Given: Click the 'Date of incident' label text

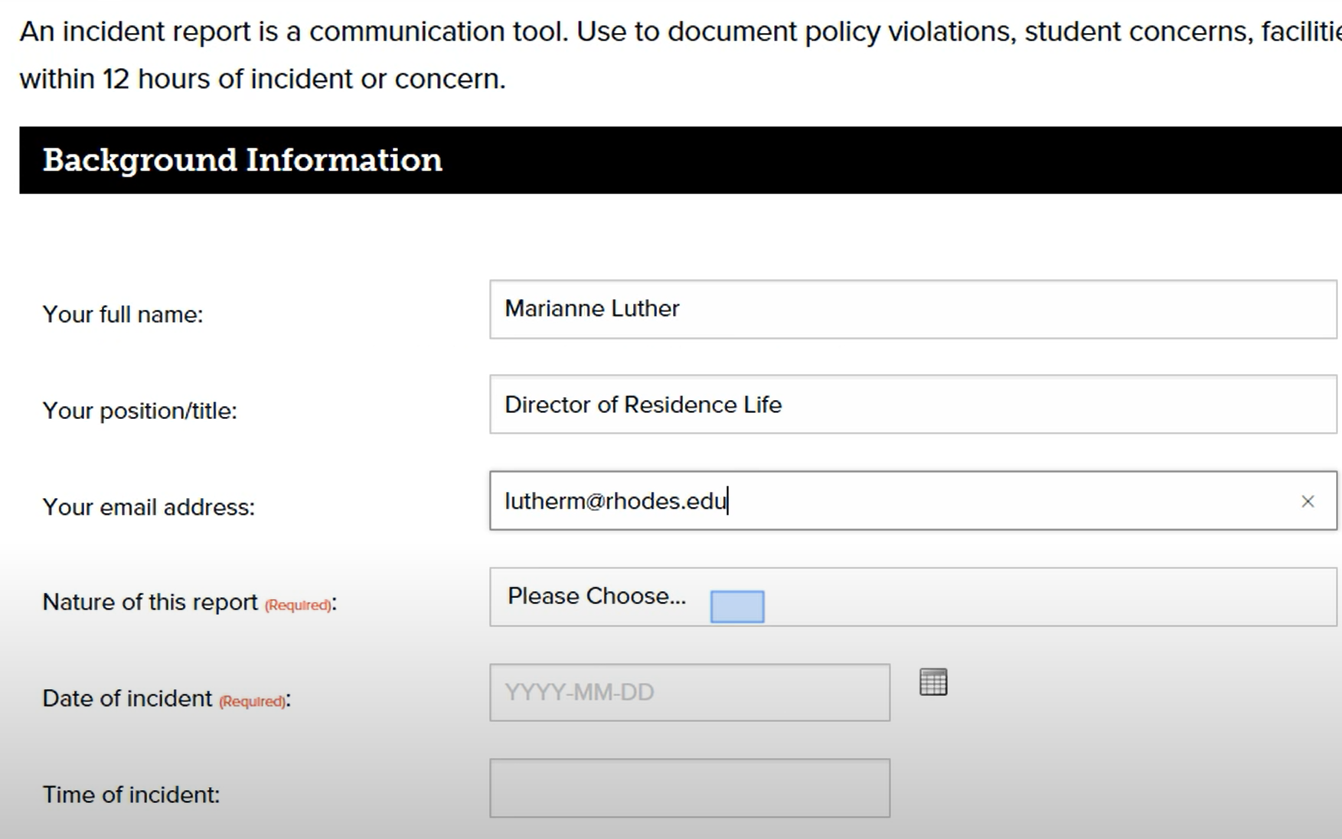Looking at the screenshot, I should [x=127, y=698].
